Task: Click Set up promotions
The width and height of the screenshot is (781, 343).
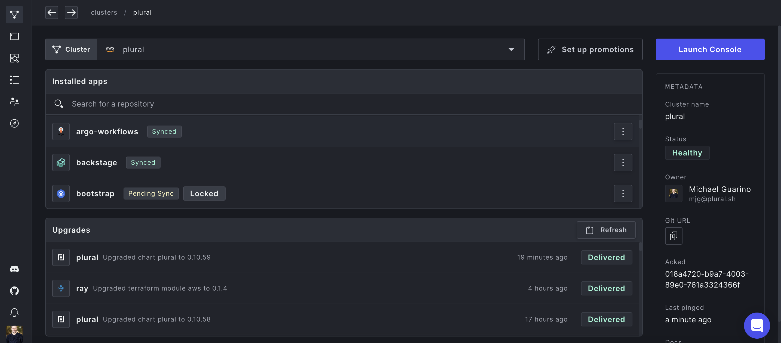Action: [x=590, y=49]
